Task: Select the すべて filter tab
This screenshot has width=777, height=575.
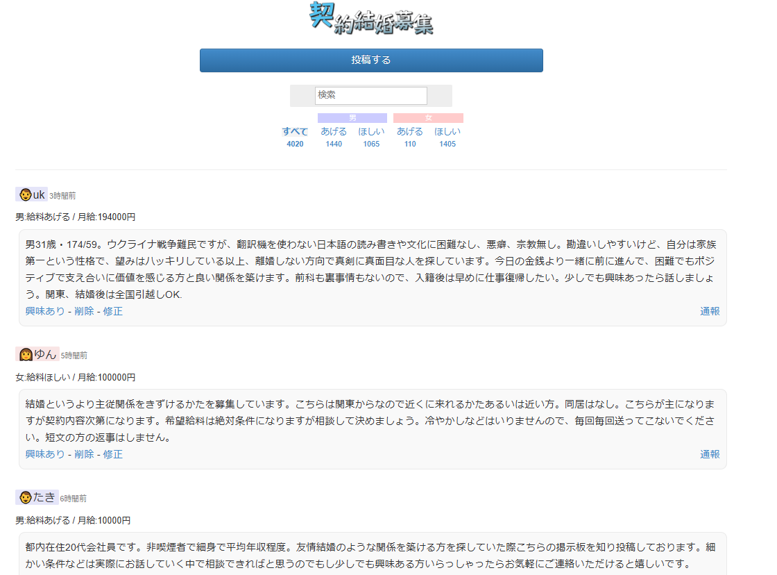Action: [x=294, y=131]
